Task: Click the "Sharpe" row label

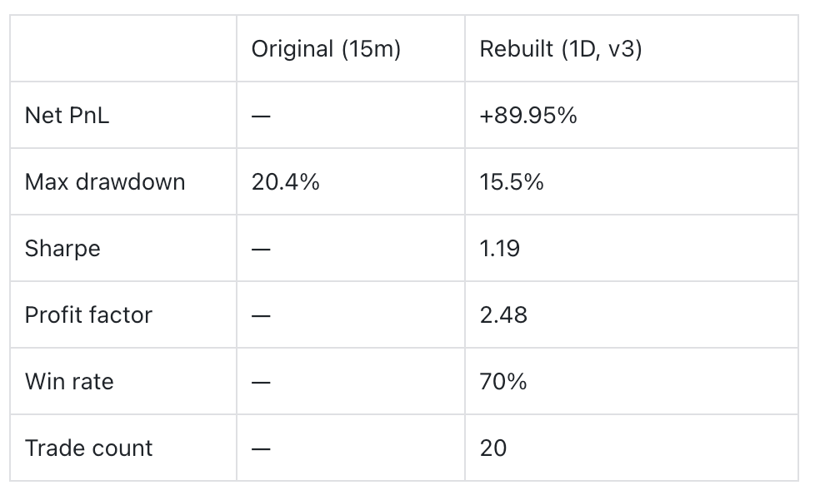Action: point(62,249)
